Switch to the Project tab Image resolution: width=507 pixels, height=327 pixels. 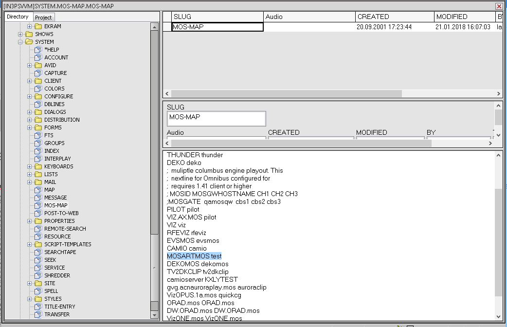(x=43, y=18)
